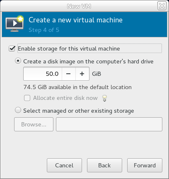Check Allocate entire disk now

tap(27, 98)
